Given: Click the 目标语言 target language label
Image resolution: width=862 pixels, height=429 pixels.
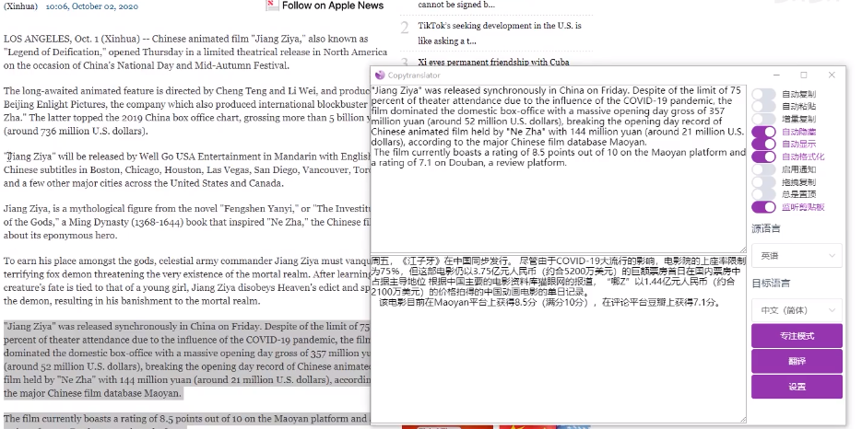Looking at the screenshot, I should tap(771, 284).
